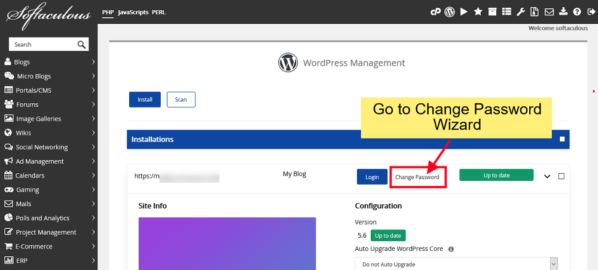This screenshot has height=270, width=598.
Task: Click the Up to date badge beside version 5.6
Action: 388,235
